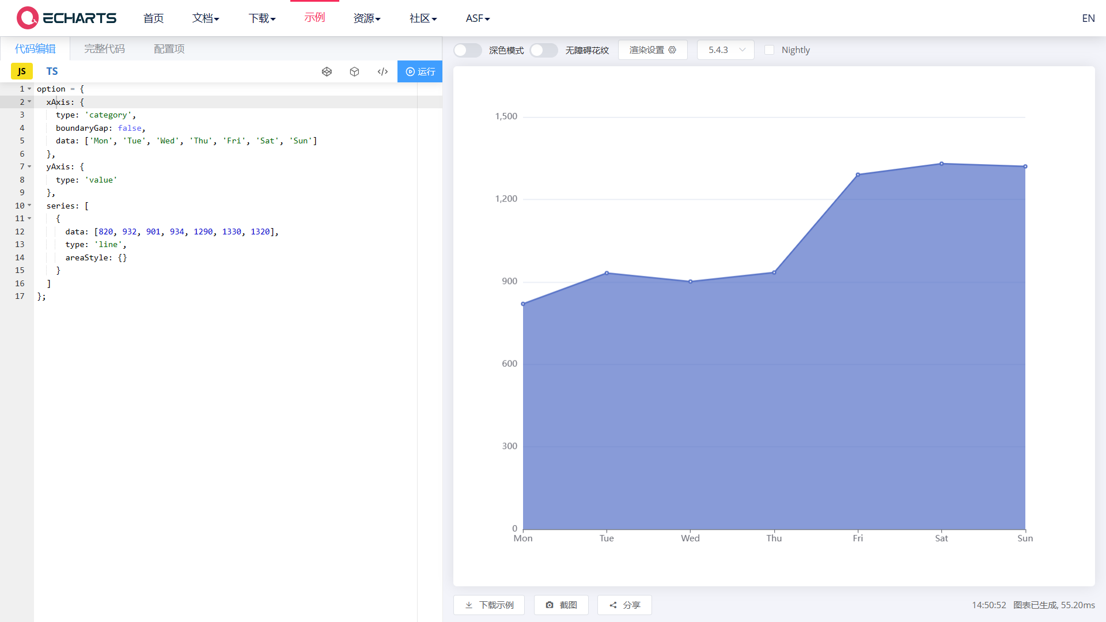Select the JS language badge
The width and height of the screenshot is (1106, 622).
tap(22, 71)
